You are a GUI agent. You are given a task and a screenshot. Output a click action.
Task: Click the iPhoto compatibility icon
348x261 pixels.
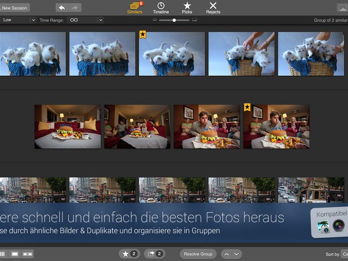point(323,227)
